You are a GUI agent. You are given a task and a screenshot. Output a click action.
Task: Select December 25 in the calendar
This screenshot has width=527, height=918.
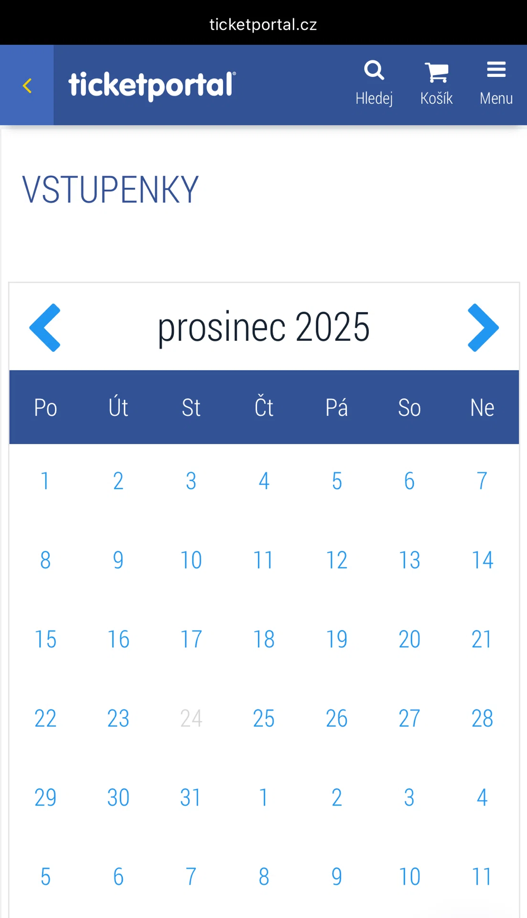coord(264,718)
